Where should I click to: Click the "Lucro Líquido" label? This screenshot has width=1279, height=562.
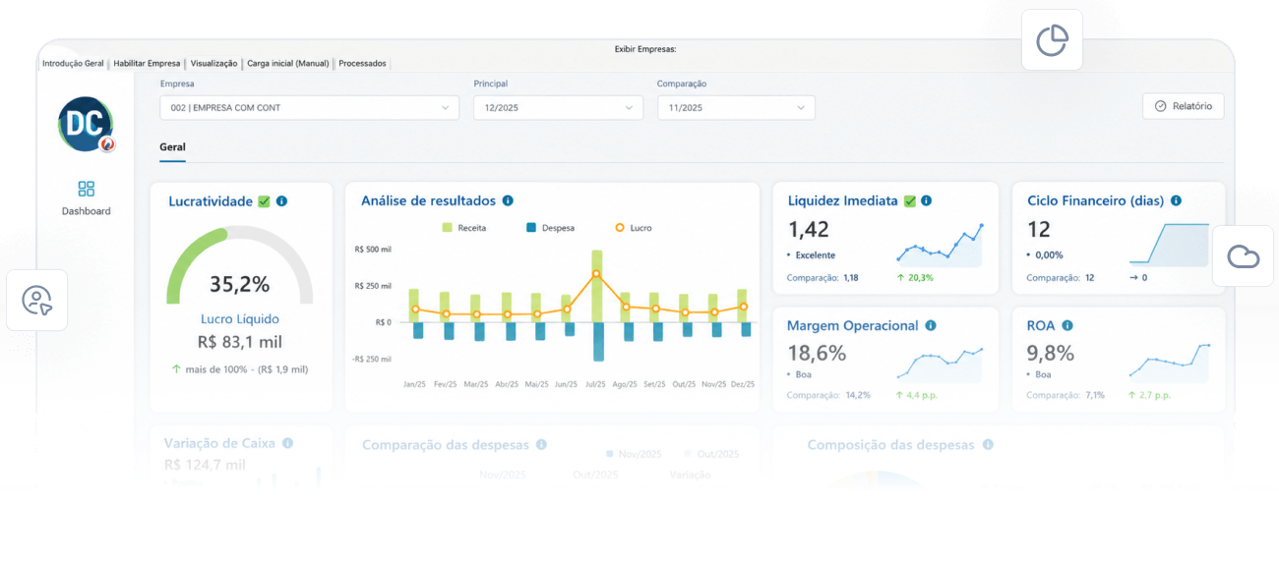click(x=239, y=319)
